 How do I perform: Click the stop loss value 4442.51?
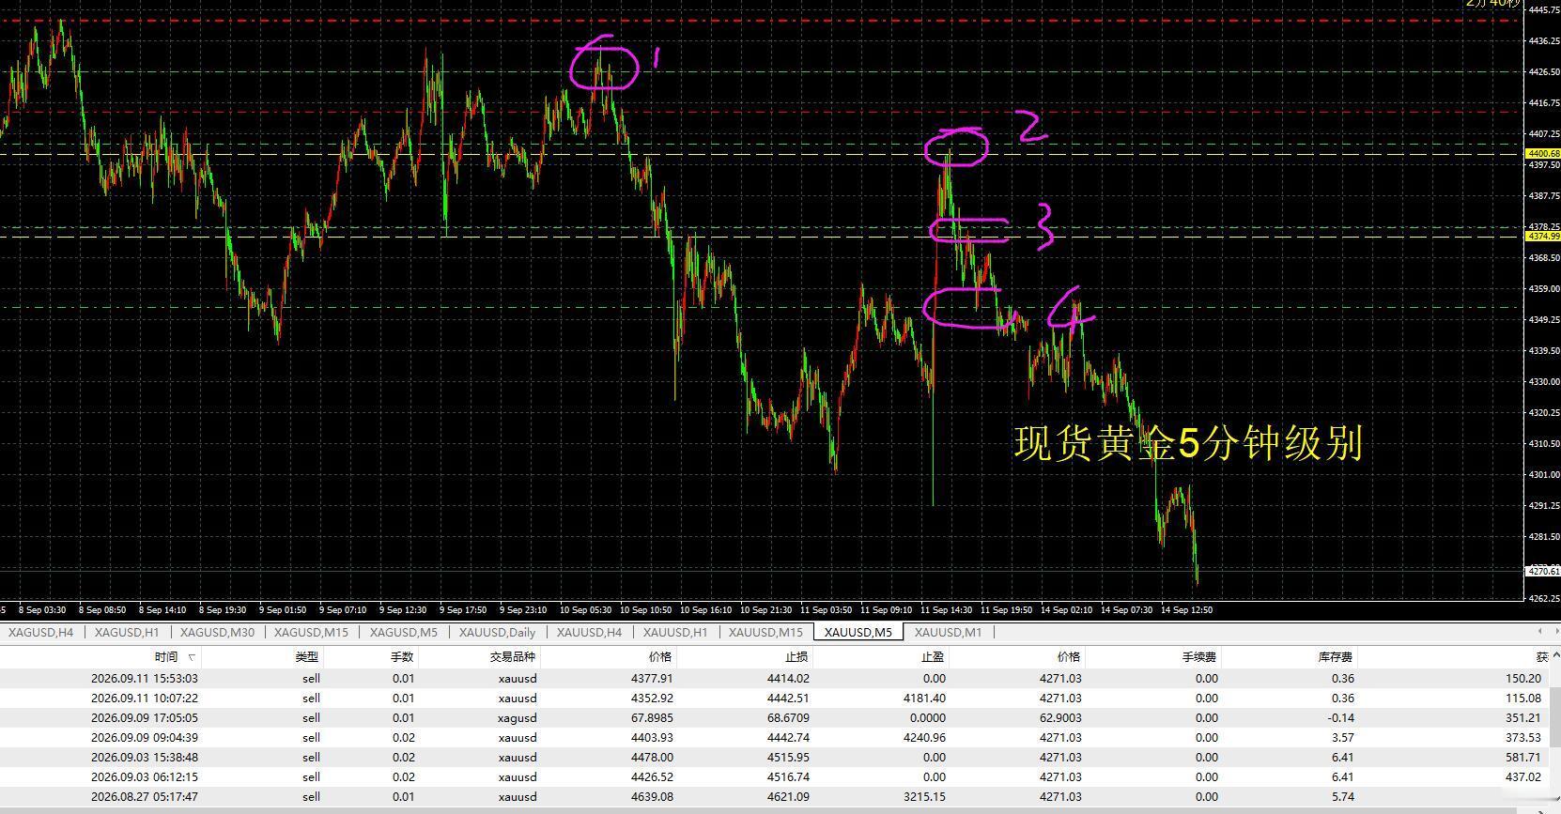coord(788,698)
